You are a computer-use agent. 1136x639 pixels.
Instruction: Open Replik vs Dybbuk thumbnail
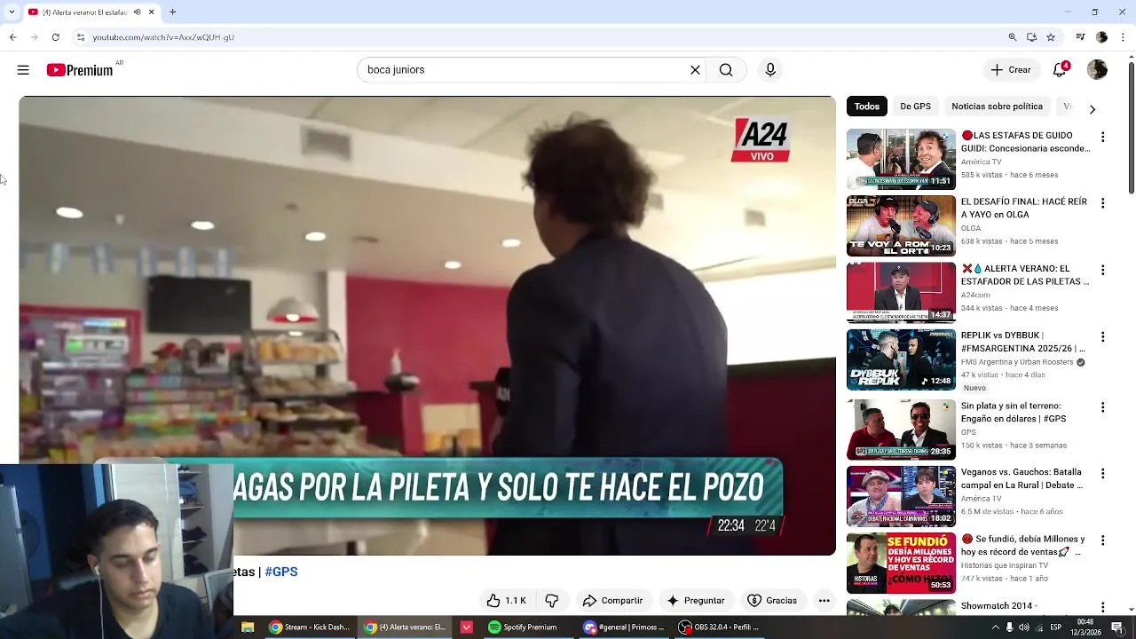[901, 360]
